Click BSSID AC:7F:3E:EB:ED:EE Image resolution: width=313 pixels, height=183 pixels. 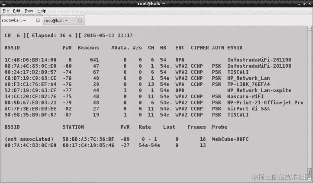31,109
